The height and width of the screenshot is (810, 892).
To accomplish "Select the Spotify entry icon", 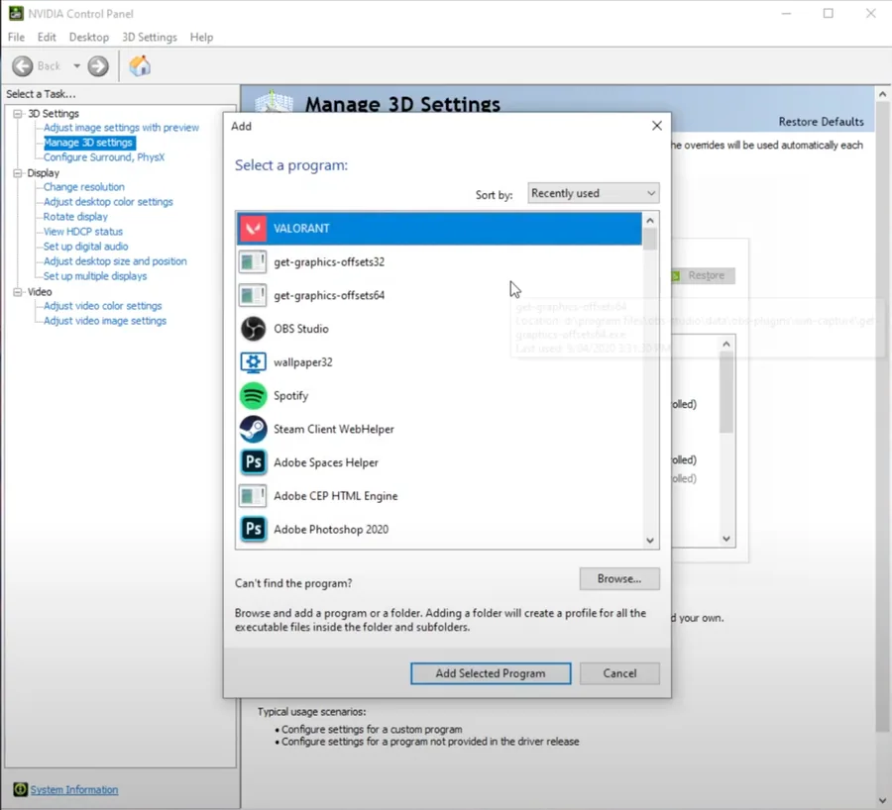I will [253, 396].
